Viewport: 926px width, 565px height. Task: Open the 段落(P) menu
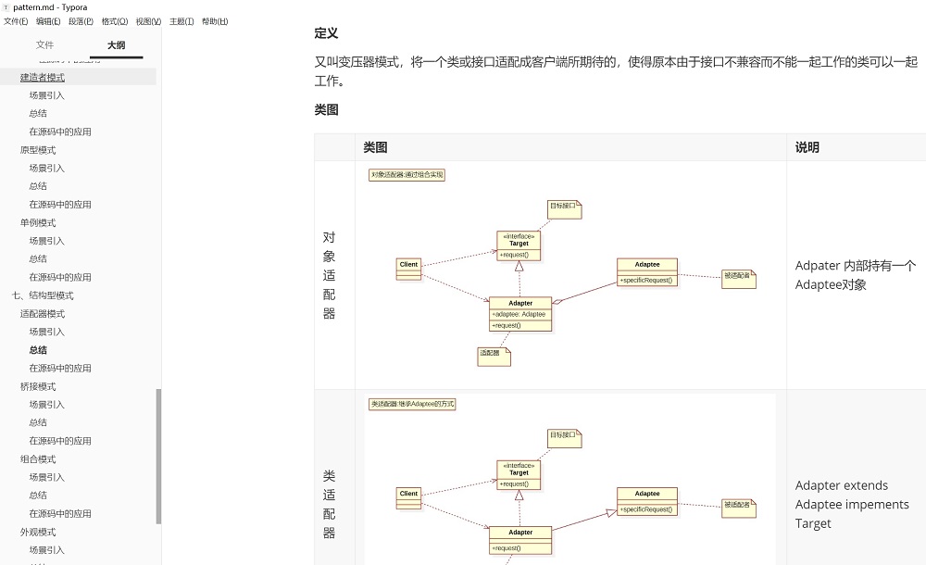pyautogui.click(x=81, y=21)
